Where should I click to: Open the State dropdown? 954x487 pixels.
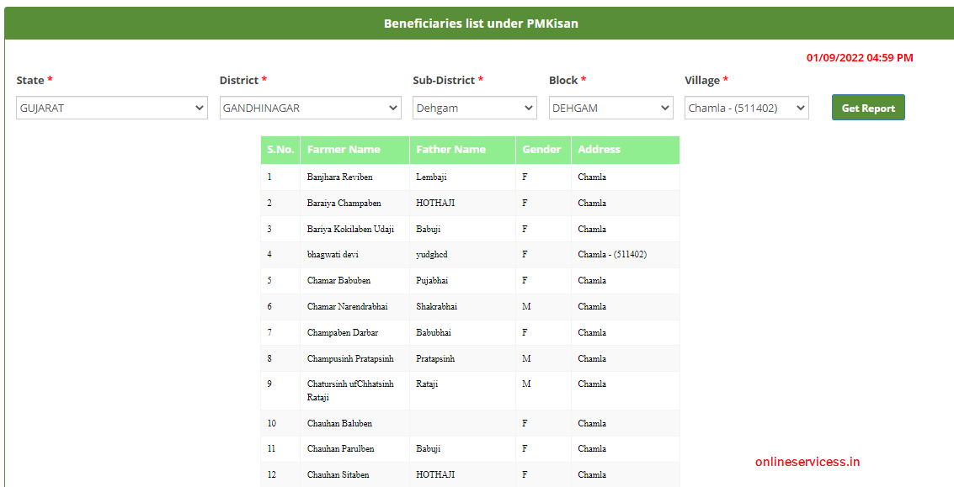(x=111, y=107)
